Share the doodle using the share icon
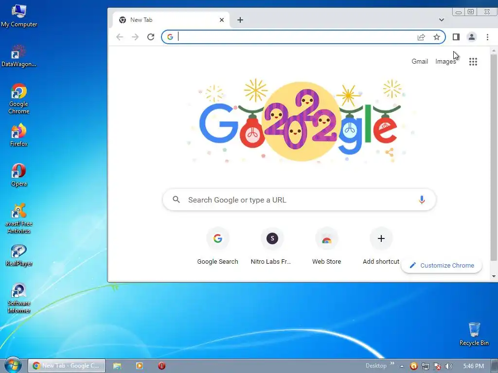The width and height of the screenshot is (498, 373). click(x=390, y=153)
